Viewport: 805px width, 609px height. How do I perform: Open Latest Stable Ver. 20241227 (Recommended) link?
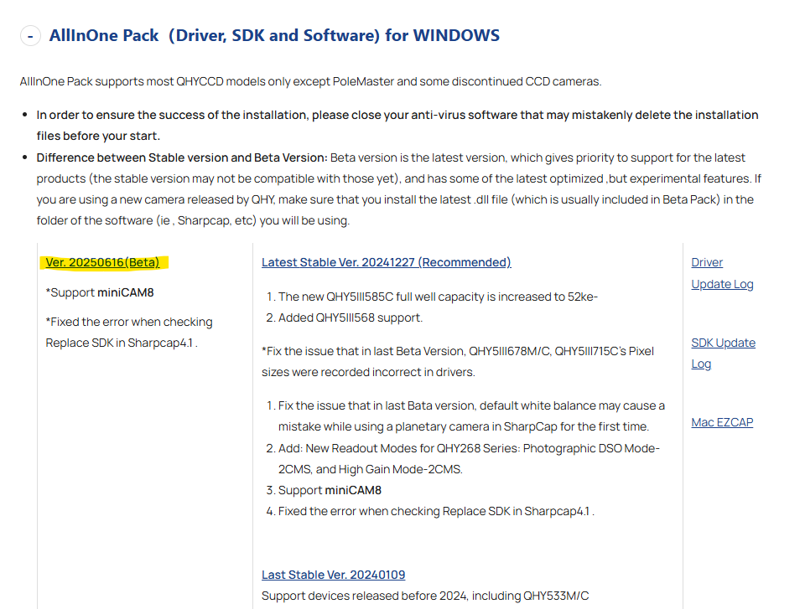386,262
